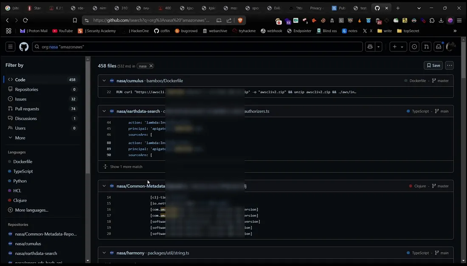Collapse the nasa/earthdata-search result card
Viewport: 467px width, 266px height.
[x=104, y=111]
